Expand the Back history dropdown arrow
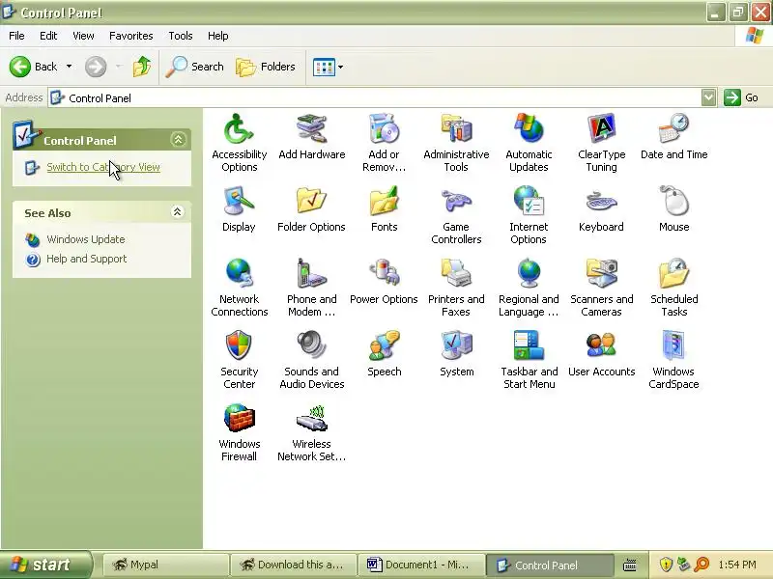Screen dimensions: 773x579 tap(69, 67)
